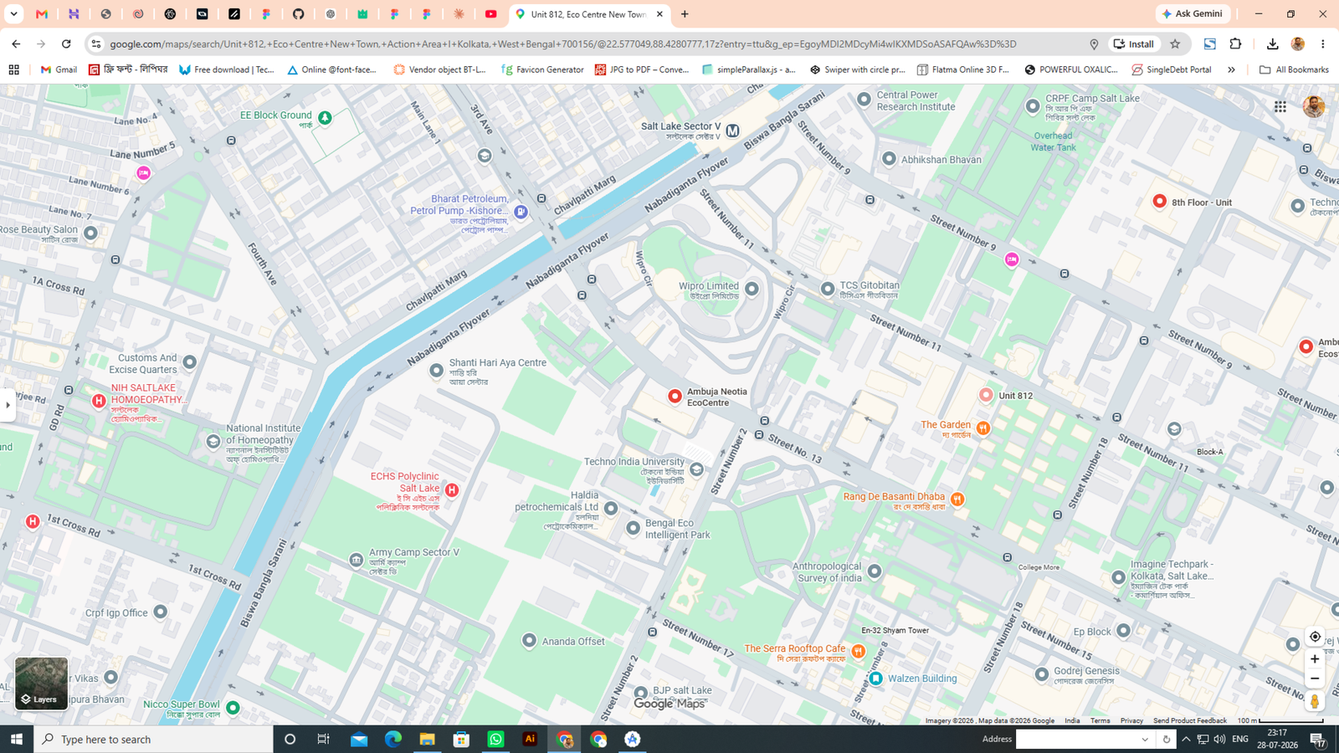The width and height of the screenshot is (1339, 753).
Task: Show more bookmarks with the chevron
Action: click(1231, 69)
